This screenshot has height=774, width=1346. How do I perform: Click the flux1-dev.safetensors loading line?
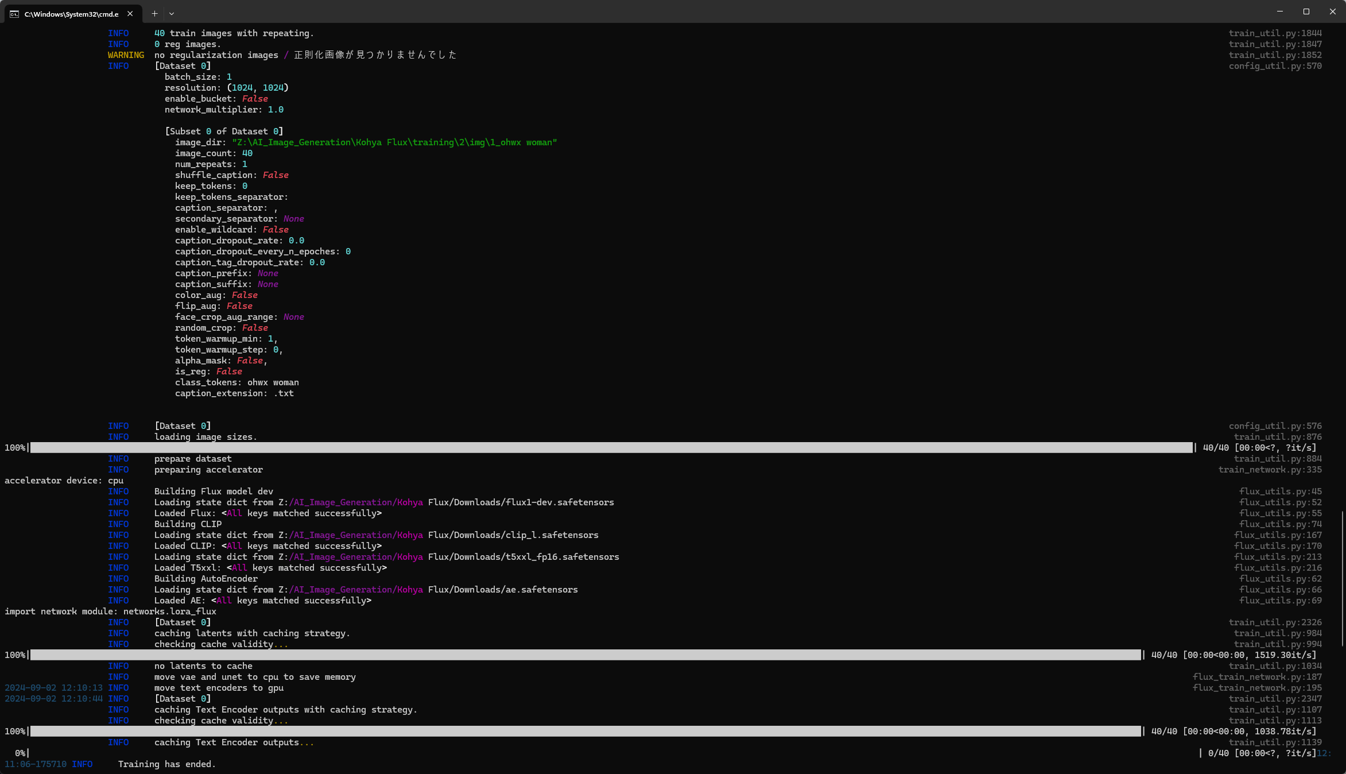pos(383,502)
